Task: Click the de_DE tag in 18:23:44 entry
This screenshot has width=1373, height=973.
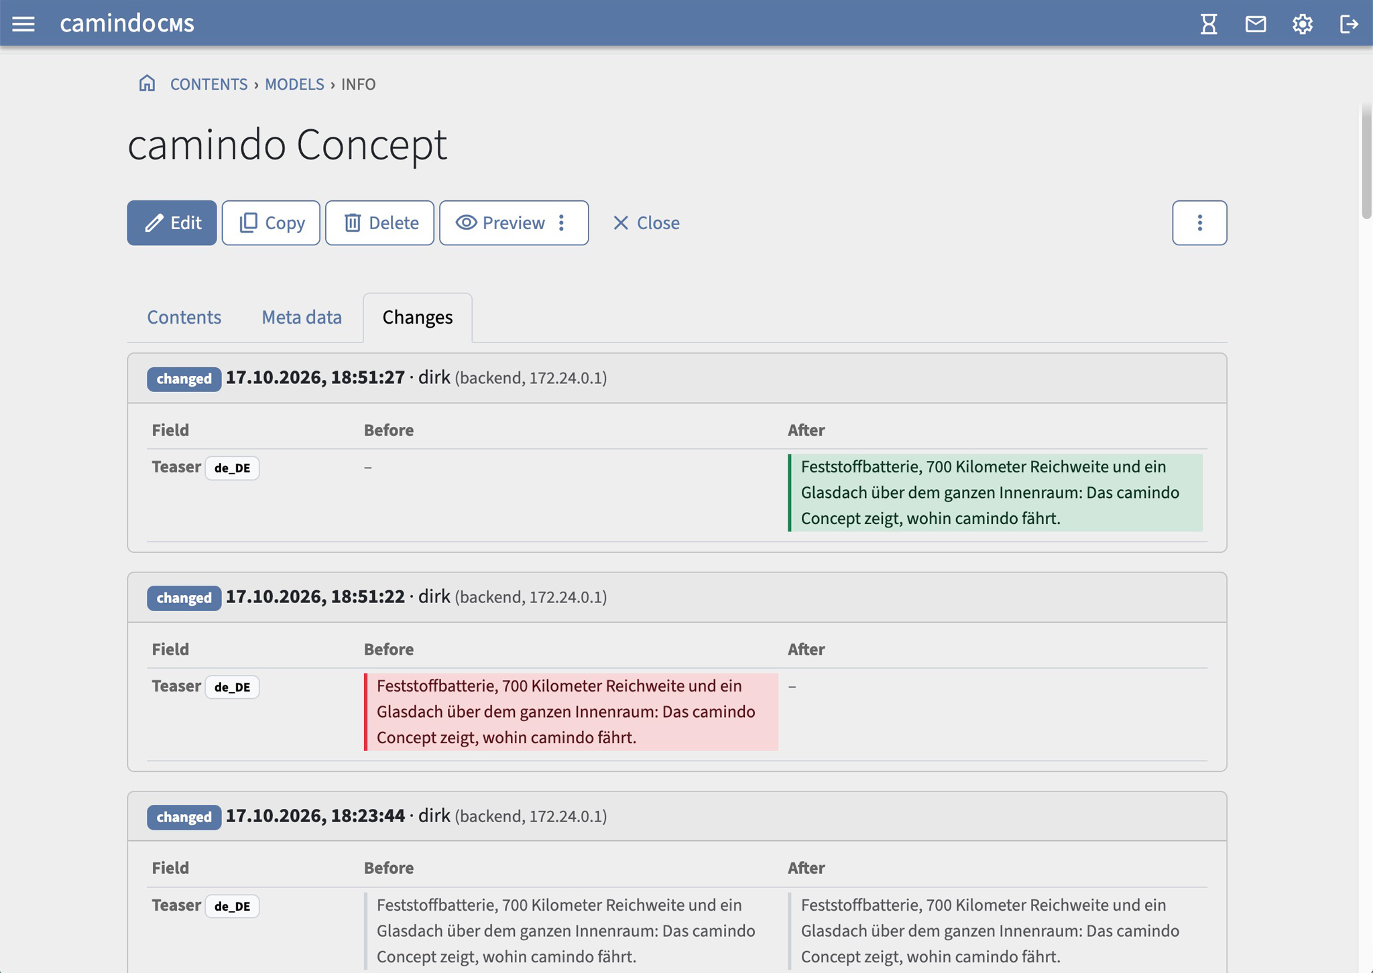Action: (x=232, y=906)
